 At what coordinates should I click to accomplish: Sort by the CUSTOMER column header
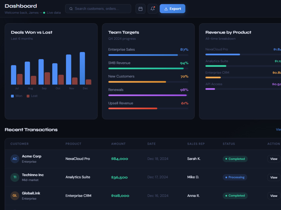(19, 144)
